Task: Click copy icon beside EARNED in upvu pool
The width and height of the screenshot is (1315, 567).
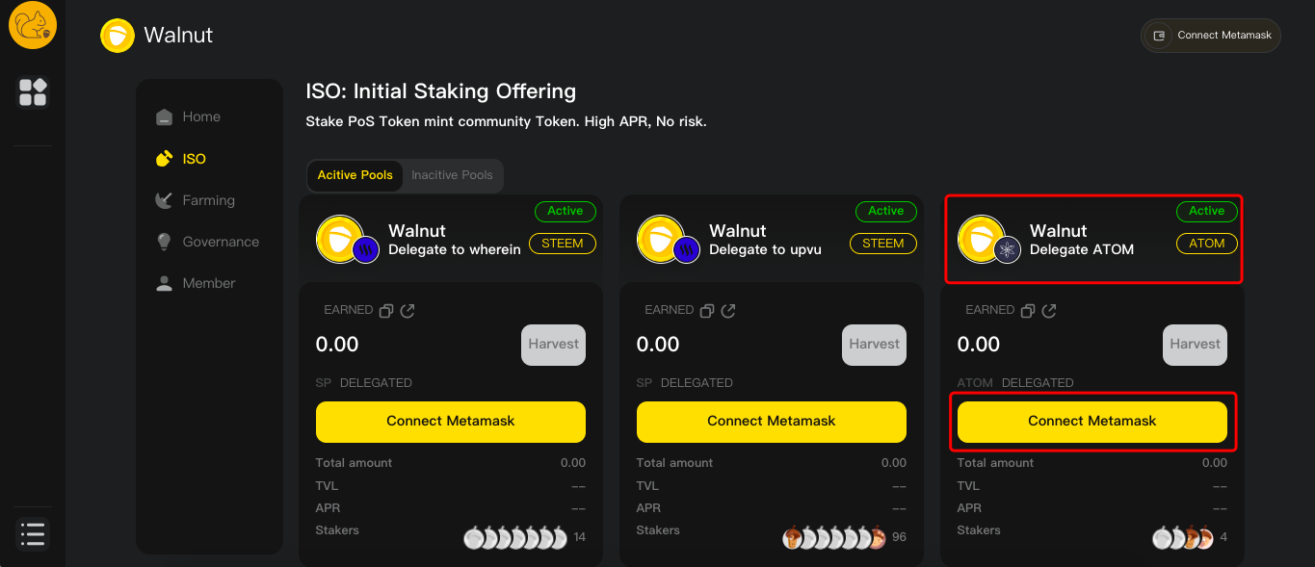Action: pyautogui.click(x=707, y=311)
